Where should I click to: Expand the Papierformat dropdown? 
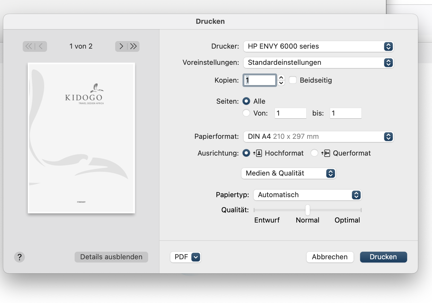point(318,137)
